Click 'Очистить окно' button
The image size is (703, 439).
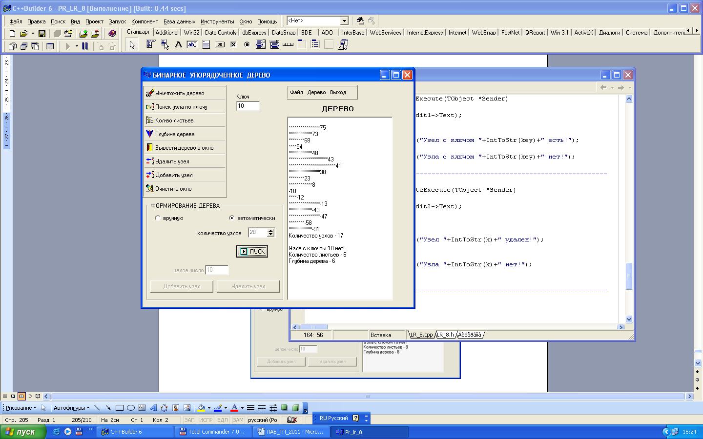pyautogui.click(x=185, y=189)
